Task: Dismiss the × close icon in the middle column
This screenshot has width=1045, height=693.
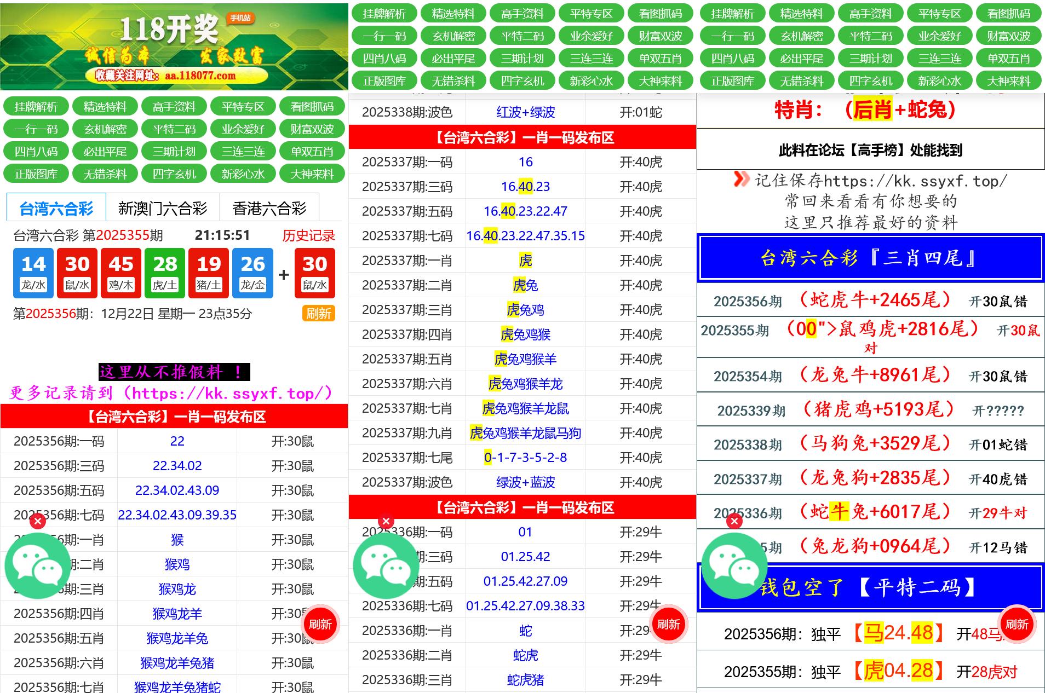Action: pos(387,521)
